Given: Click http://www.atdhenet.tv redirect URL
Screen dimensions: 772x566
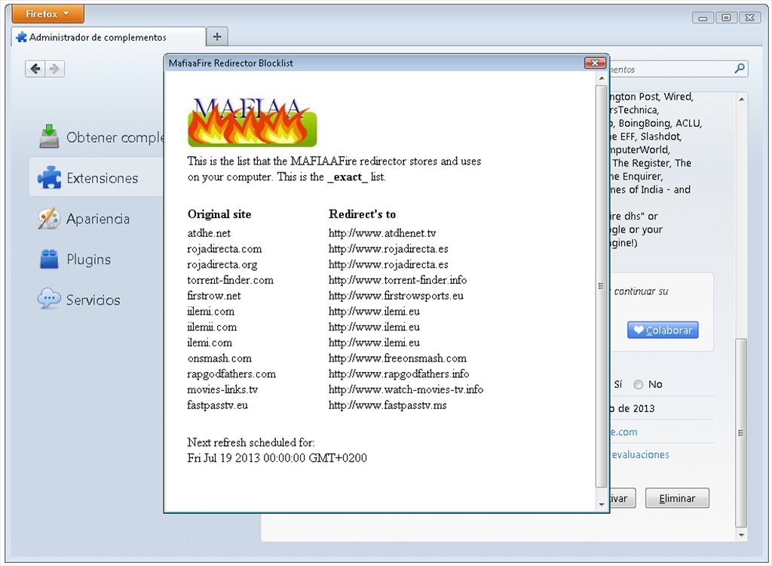Looking at the screenshot, I should (382, 232).
